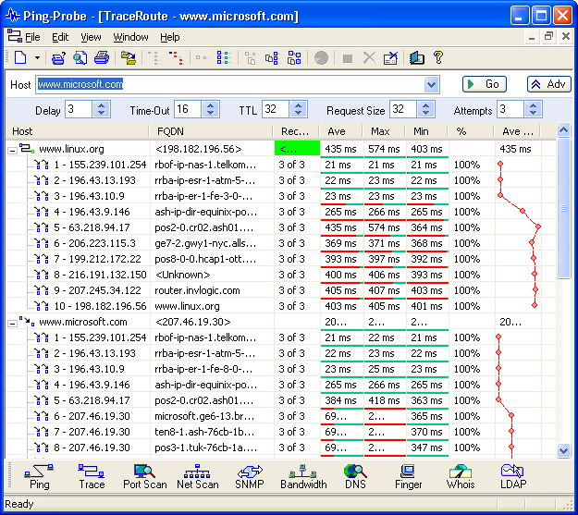The width and height of the screenshot is (578, 515).
Task: Click the scrollbar down arrow
Action: 563,450
